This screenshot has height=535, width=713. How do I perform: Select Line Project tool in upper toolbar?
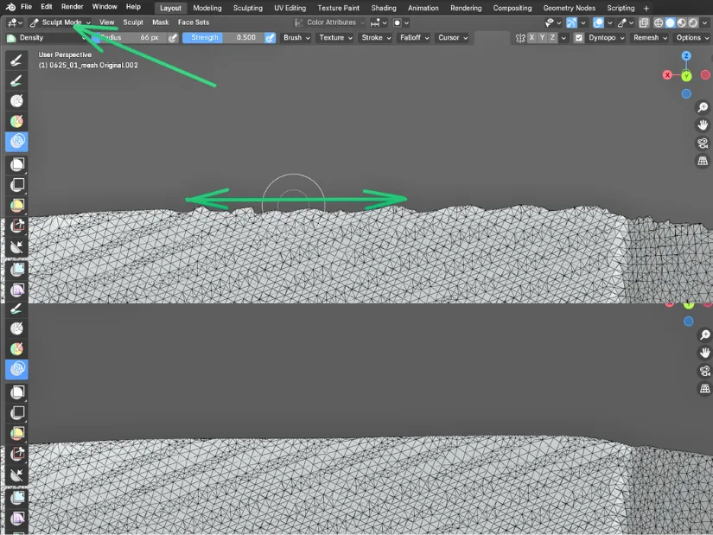click(x=16, y=247)
